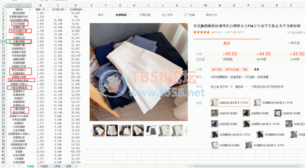Image resolution: width=305 pixels, height=168 pixels.
Task: Jump to last sheet with the navigation arrow
Action: 19,166
